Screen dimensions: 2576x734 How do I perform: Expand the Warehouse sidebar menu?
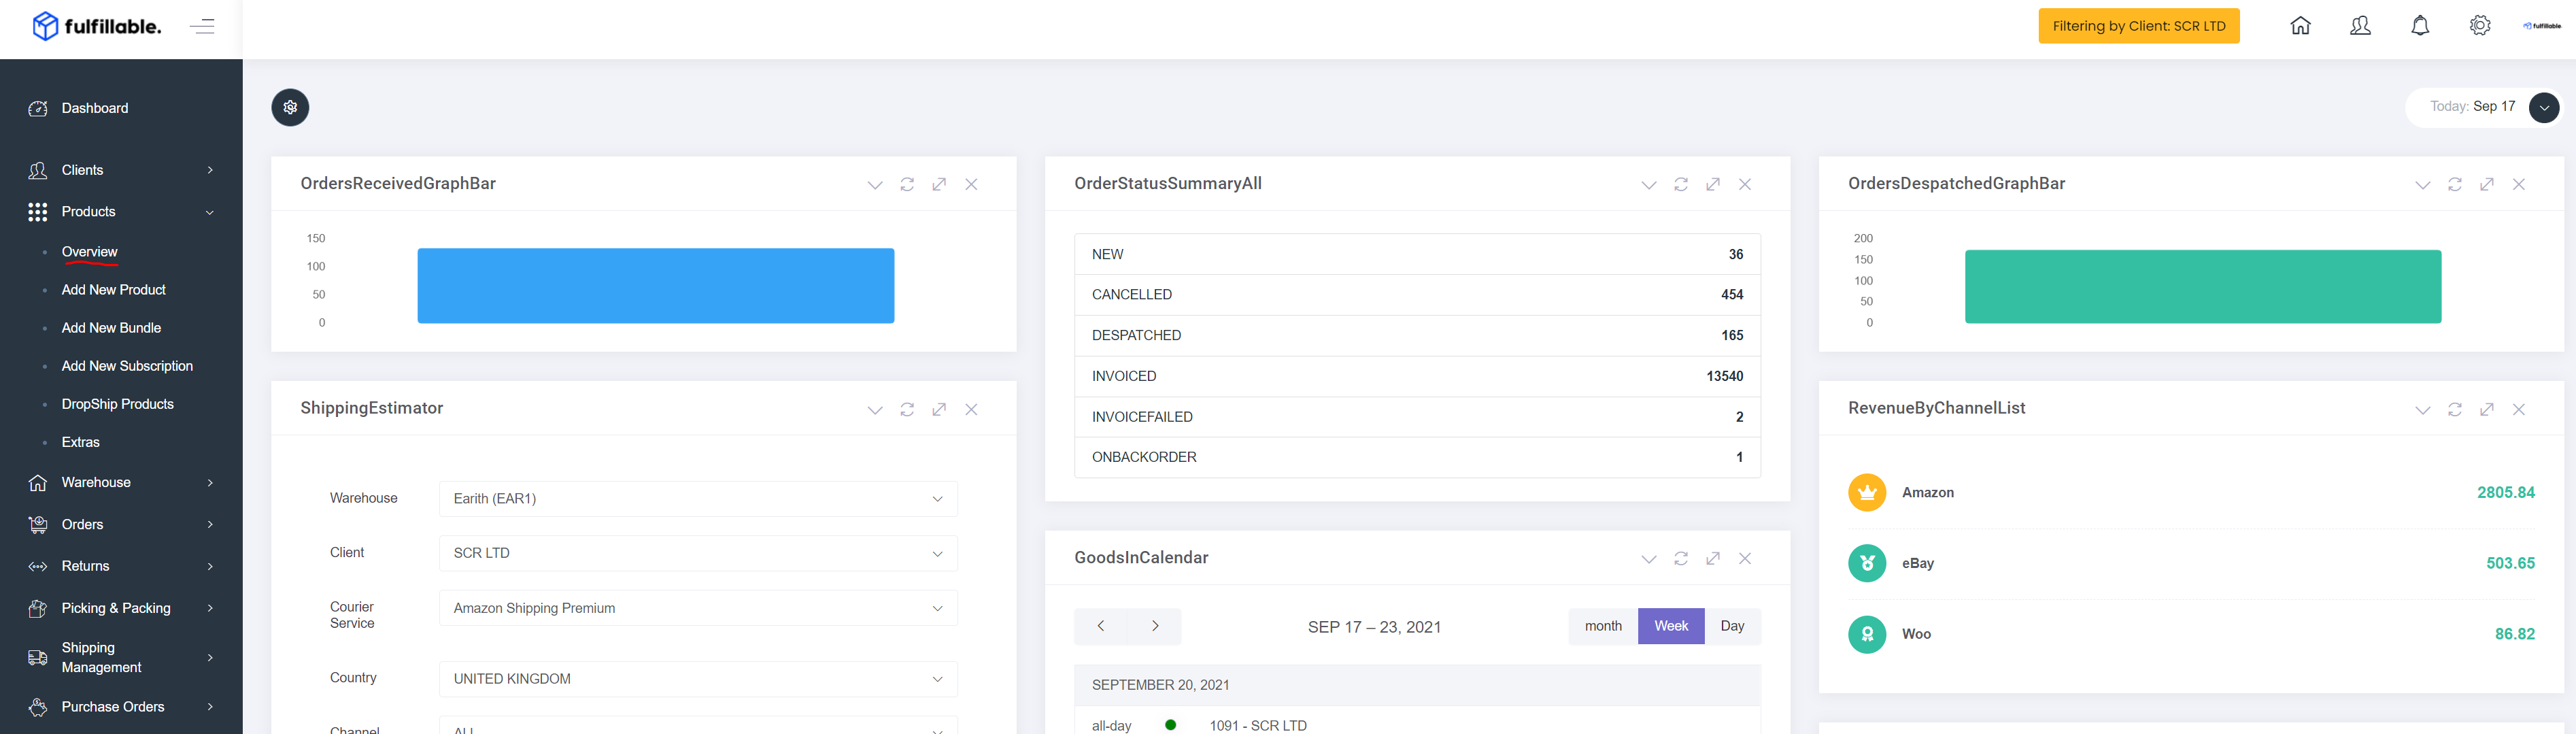(121, 482)
